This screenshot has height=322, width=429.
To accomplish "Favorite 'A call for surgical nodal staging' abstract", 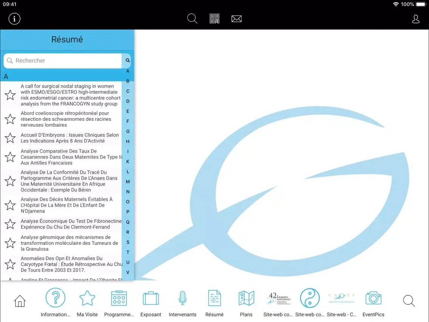I will 10,95.
